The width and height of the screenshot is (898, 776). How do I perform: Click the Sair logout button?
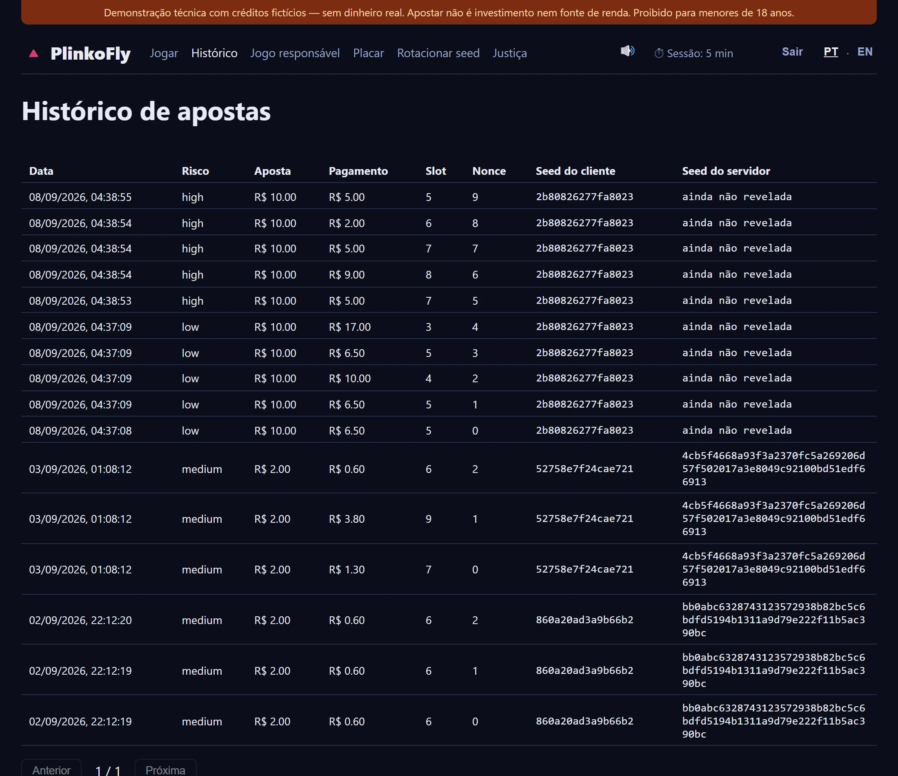tap(792, 51)
